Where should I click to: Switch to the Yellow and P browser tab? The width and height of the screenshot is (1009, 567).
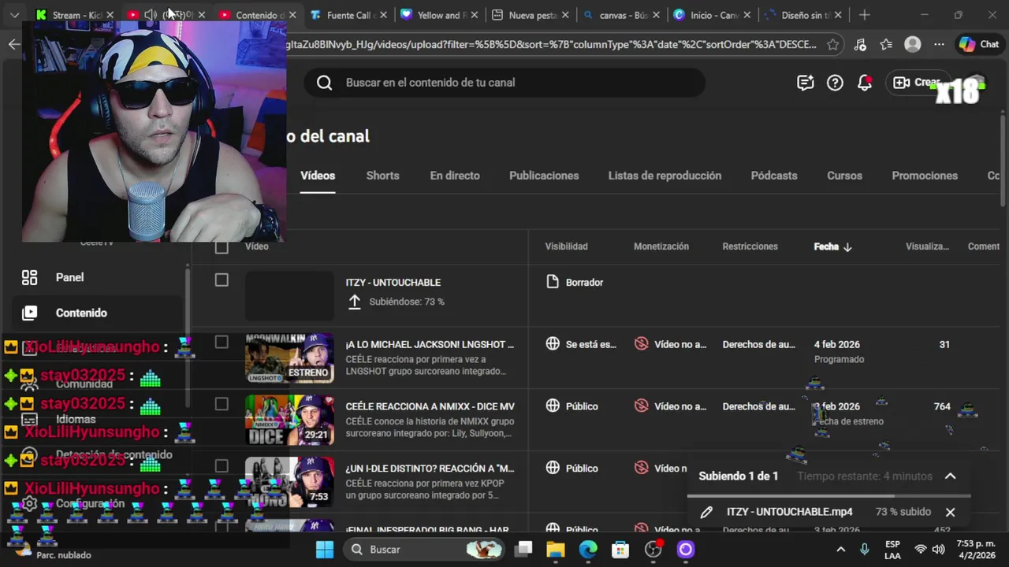coord(440,15)
